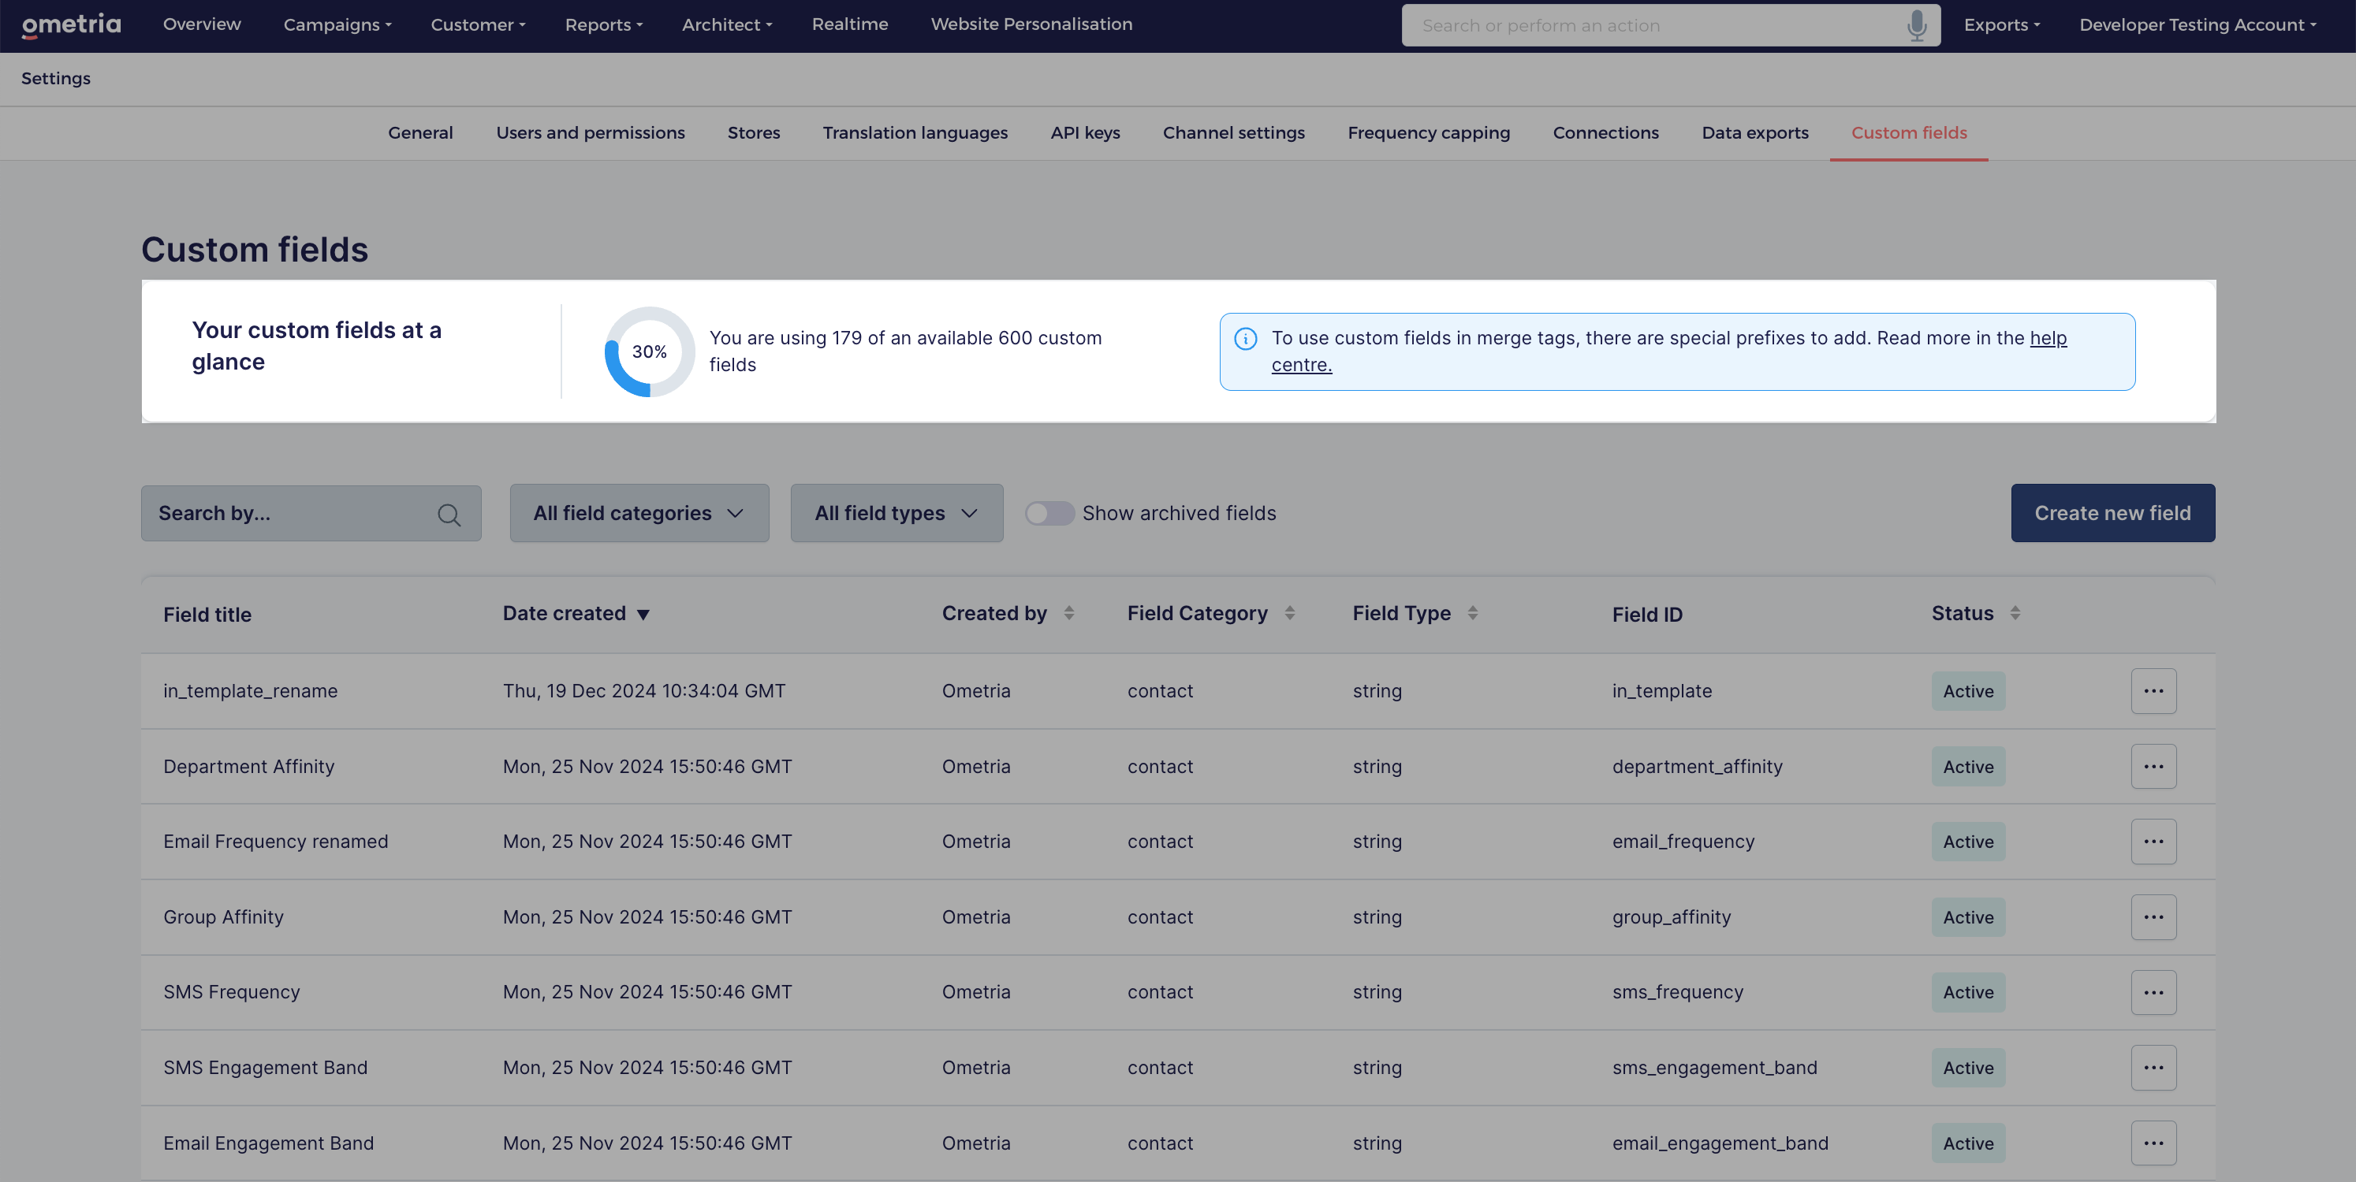Switch to Users and permissions tab

click(x=590, y=132)
